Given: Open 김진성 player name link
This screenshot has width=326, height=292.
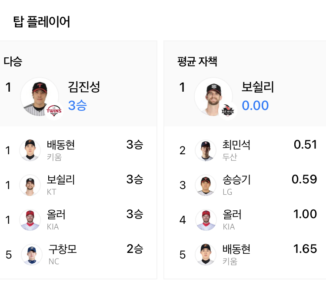Looking at the screenshot, I should point(84,87).
